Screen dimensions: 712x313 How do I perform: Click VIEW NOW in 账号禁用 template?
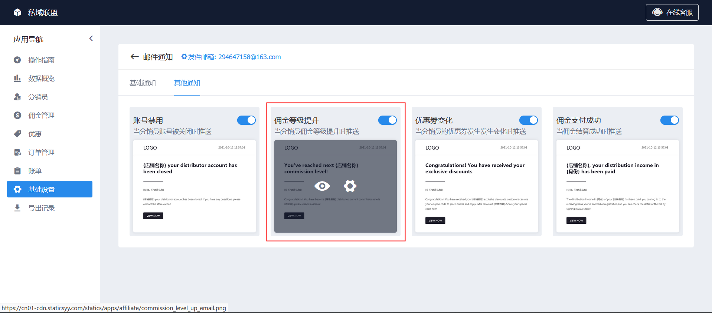click(153, 216)
